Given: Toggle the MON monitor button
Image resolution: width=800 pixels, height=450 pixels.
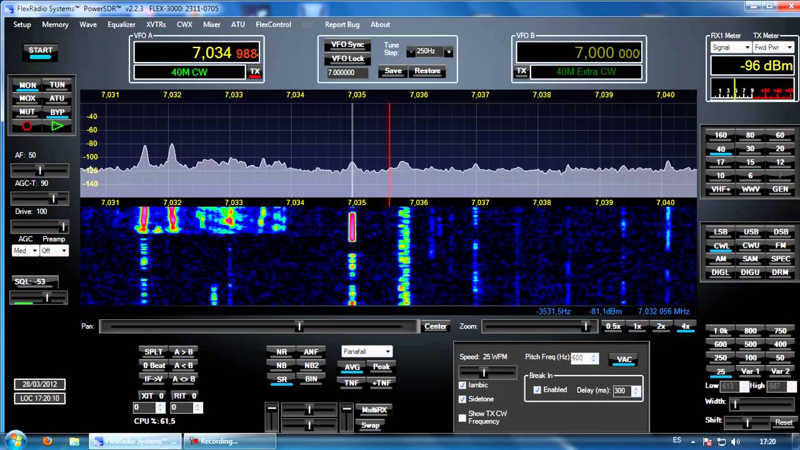Looking at the screenshot, I should click(27, 85).
